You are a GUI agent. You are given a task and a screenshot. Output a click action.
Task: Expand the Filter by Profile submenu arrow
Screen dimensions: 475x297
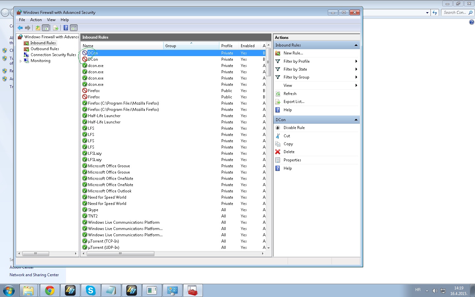coord(356,61)
